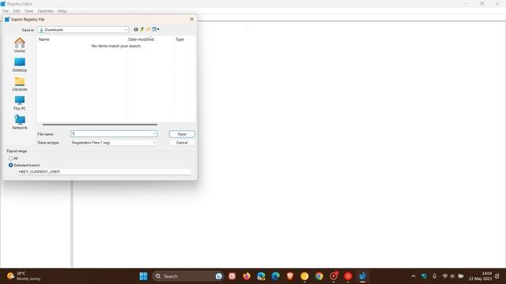Launch Vivaldi browser from taskbar

pos(232,276)
